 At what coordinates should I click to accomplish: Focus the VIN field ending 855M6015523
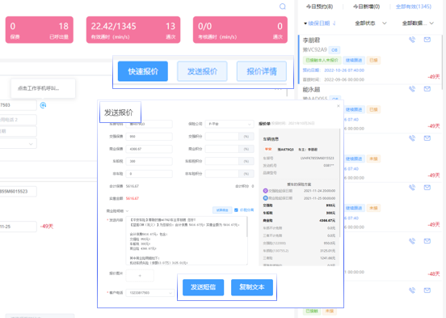point(19,192)
